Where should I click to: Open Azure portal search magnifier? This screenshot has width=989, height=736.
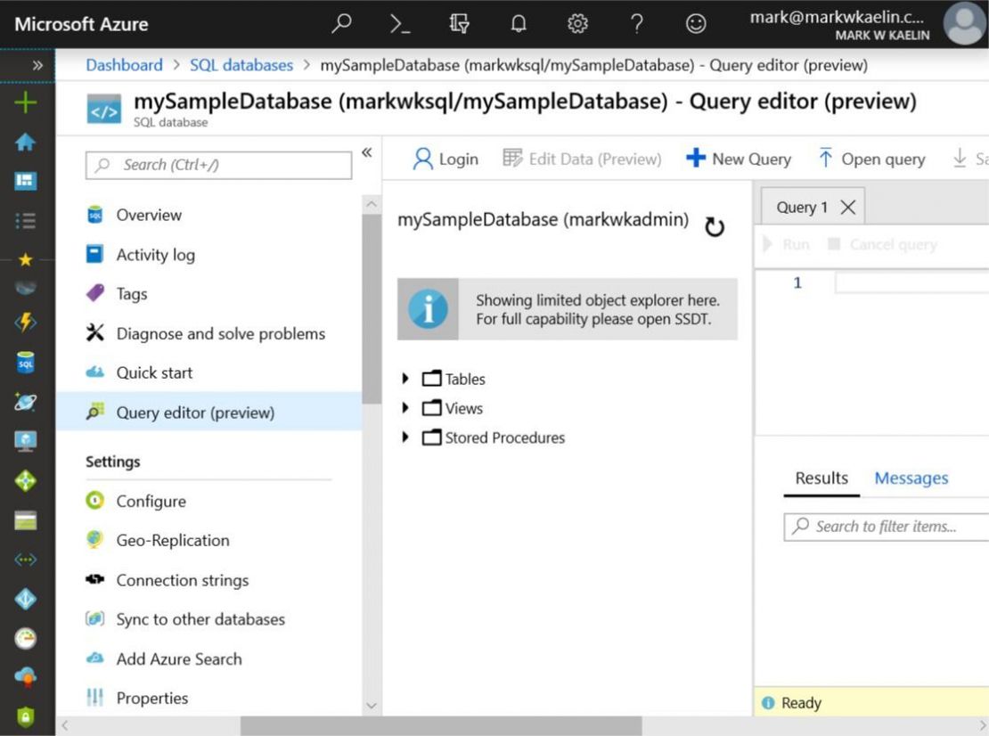(341, 24)
